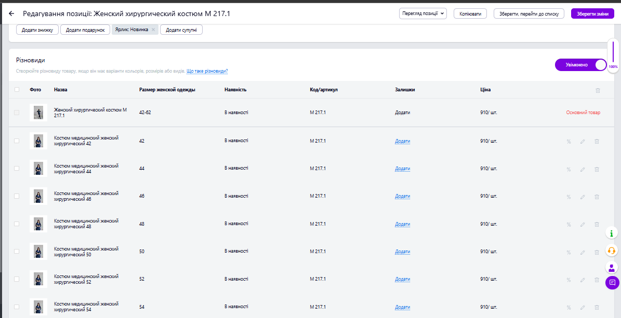621x318 pixels.
Task: Open the Перегляд позиції dropdown
Action: tap(422, 13)
